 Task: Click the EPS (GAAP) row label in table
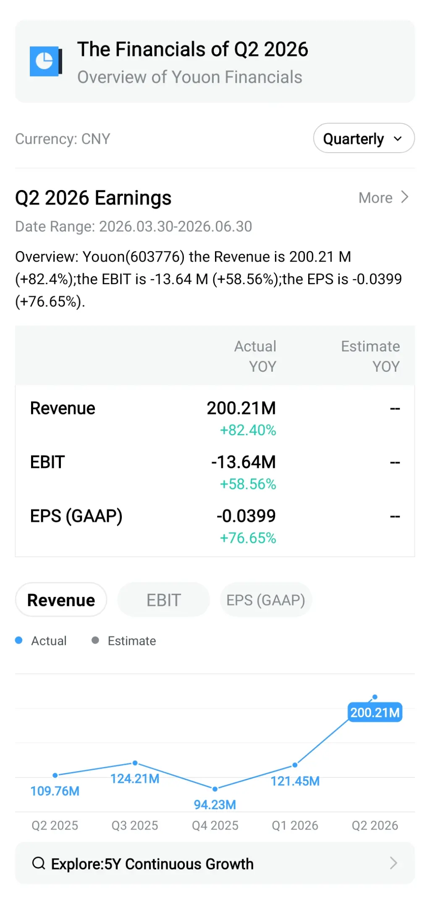76,516
